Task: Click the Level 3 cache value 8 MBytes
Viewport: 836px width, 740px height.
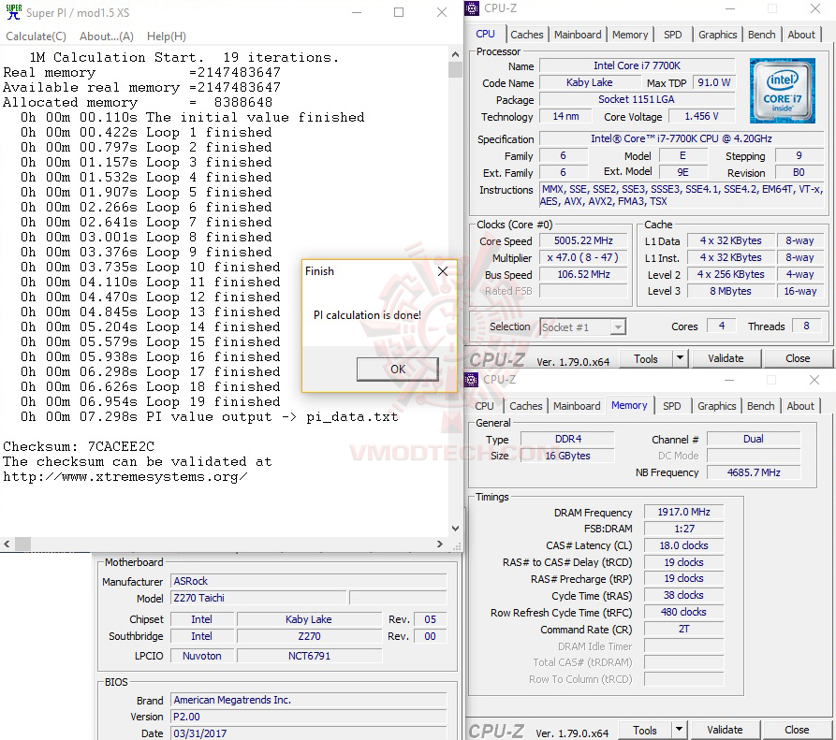Action: click(x=730, y=292)
